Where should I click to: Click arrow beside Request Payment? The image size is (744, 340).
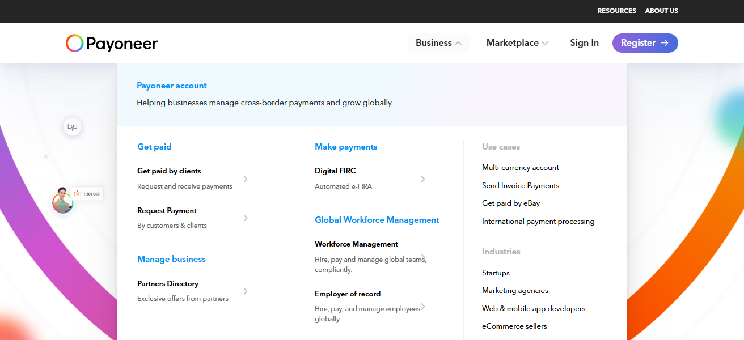[x=246, y=218]
